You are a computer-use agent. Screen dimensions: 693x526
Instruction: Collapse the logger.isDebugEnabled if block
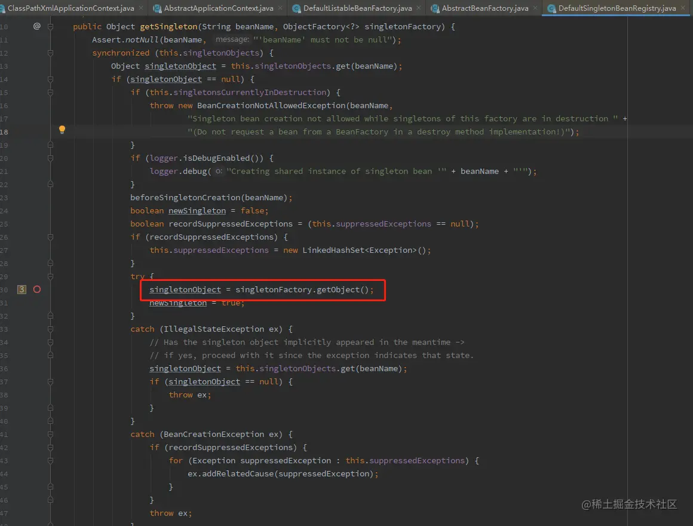(x=50, y=158)
